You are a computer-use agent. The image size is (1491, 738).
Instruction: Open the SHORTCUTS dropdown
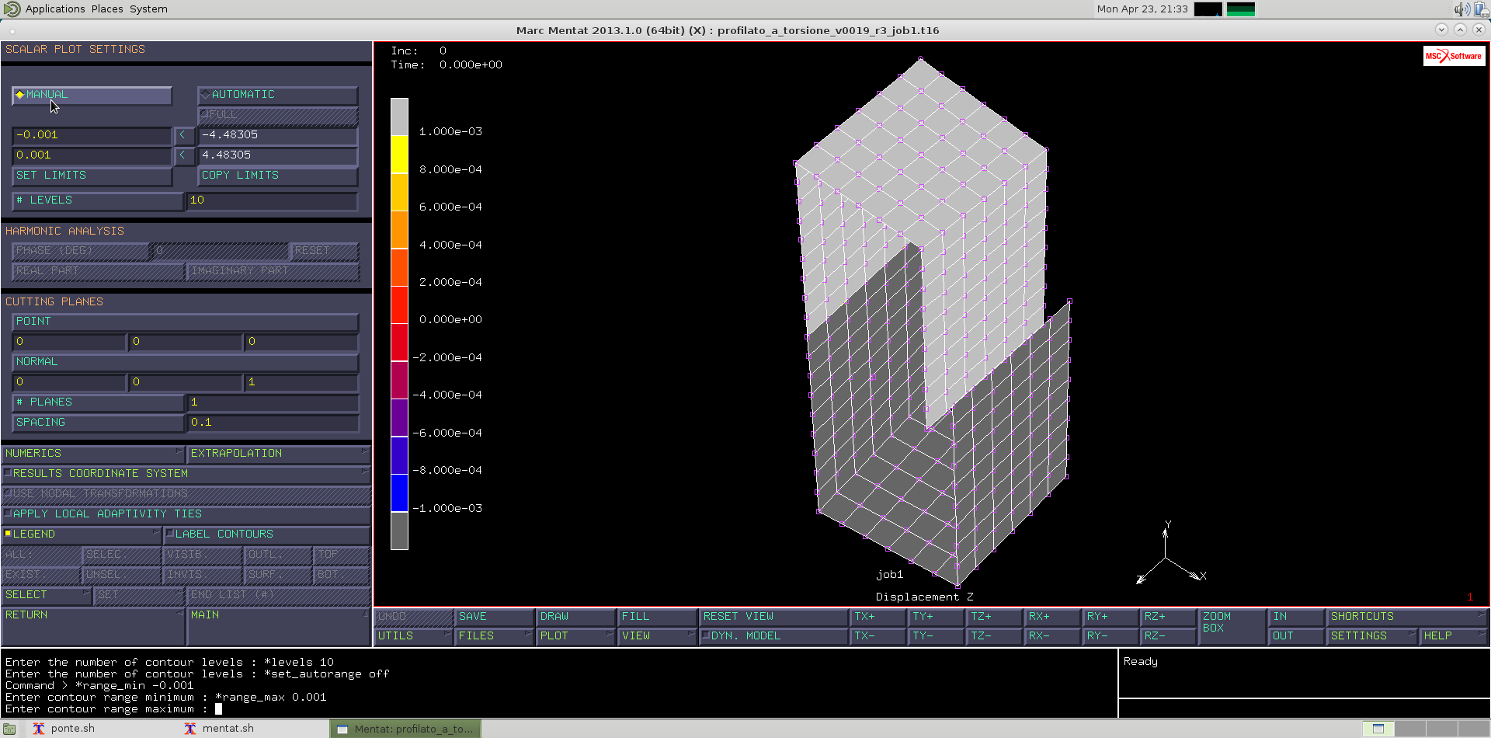1407,617
